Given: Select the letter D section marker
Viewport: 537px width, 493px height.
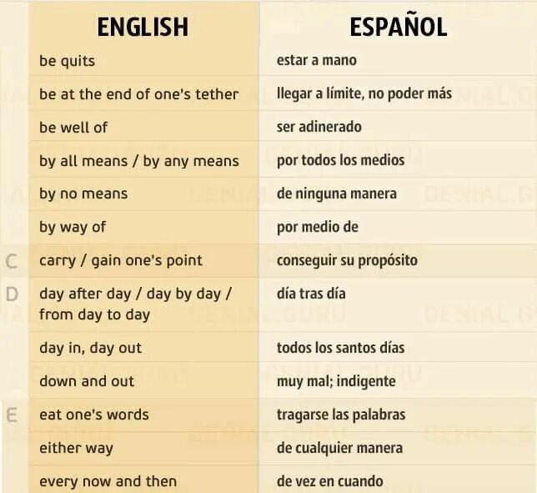Looking at the screenshot, I should tap(12, 294).
